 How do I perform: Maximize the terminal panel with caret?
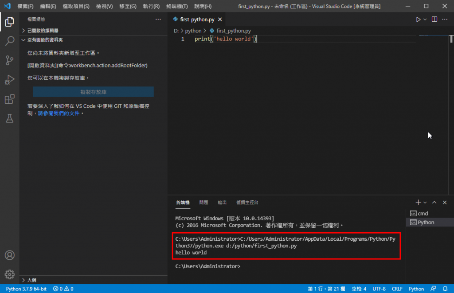pos(434,203)
